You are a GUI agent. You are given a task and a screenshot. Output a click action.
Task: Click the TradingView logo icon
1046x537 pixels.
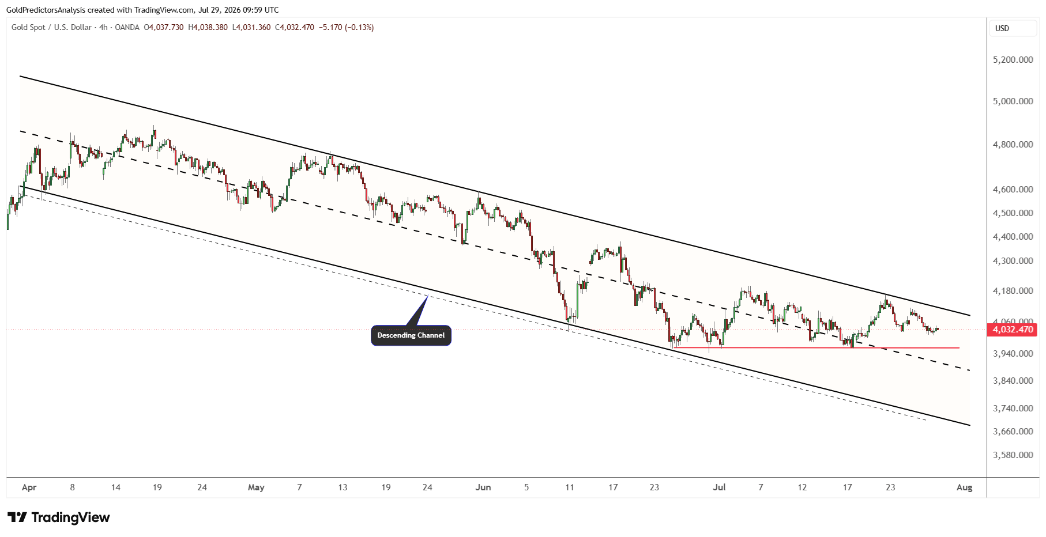(17, 517)
